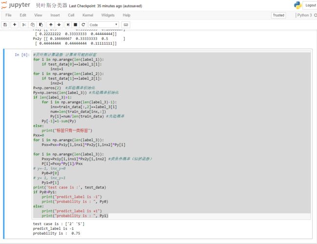Click the line Py=np.zeros(len(label_3))
This screenshot has height=244, width=317.
coord(60,93)
